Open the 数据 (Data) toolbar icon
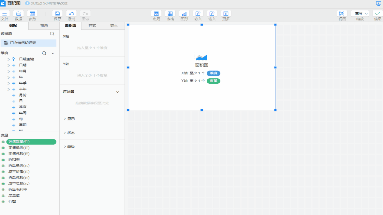Screen dimensions: 383x215 [x=19, y=14]
